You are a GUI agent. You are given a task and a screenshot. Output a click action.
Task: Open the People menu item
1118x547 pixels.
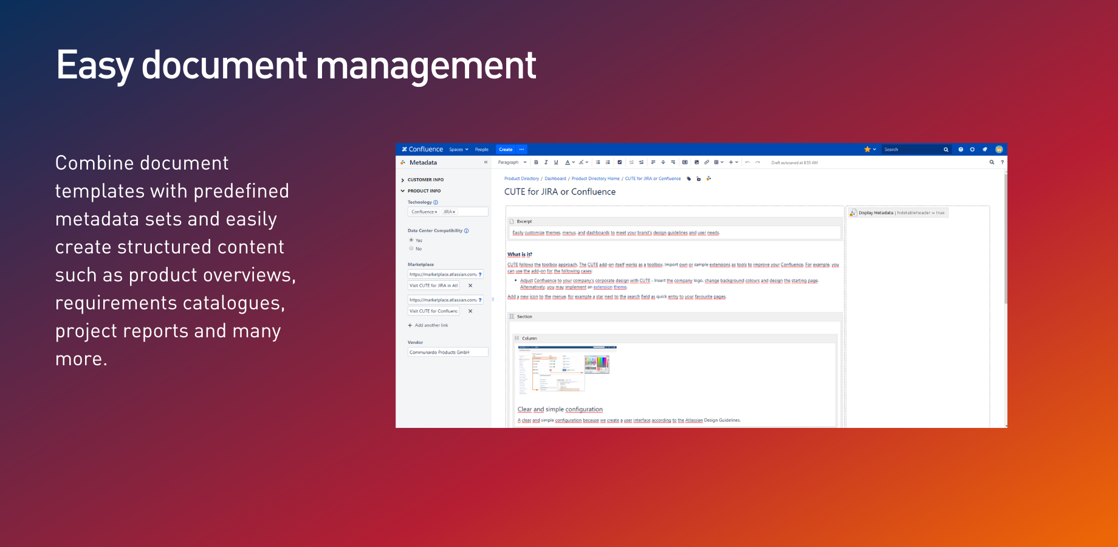coord(482,150)
